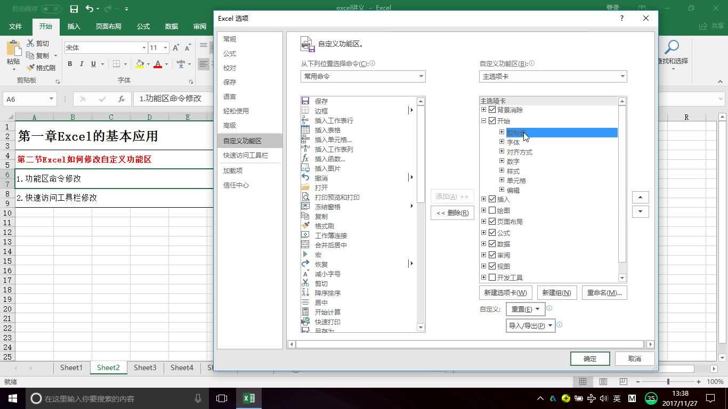Viewport: 728px width, 409px height.
Task: Click the fill color yellow swatch
Action: 140,64
